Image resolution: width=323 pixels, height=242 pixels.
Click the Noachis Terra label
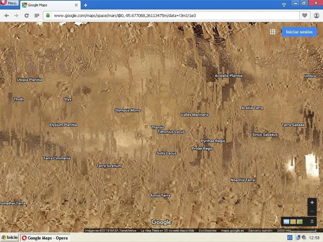pyautogui.click(x=243, y=180)
